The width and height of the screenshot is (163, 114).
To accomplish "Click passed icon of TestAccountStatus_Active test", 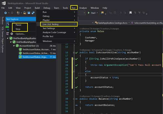I will [x=20, y=53].
